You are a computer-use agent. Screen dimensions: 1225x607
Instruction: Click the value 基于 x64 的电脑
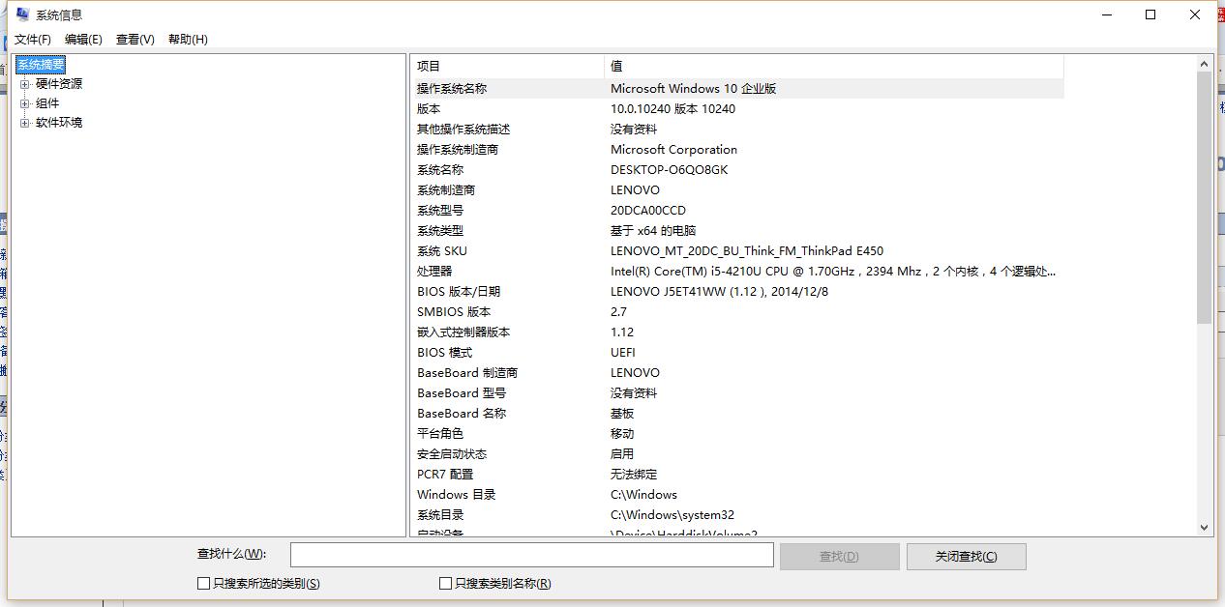coord(653,231)
